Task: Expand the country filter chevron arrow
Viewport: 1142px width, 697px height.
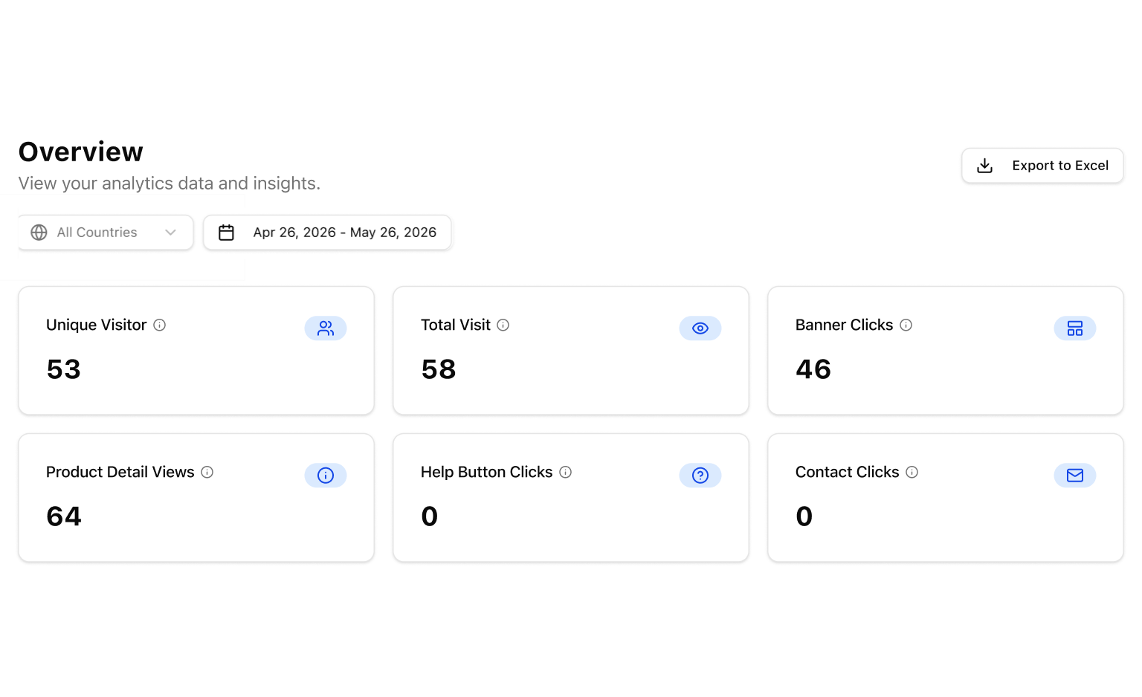Action: (x=171, y=233)
